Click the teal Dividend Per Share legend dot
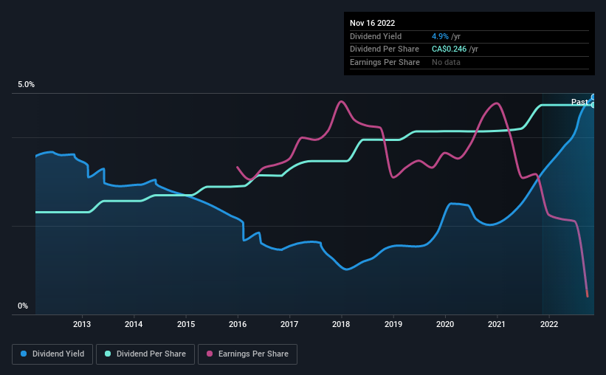606x375 pixels. 108,354
